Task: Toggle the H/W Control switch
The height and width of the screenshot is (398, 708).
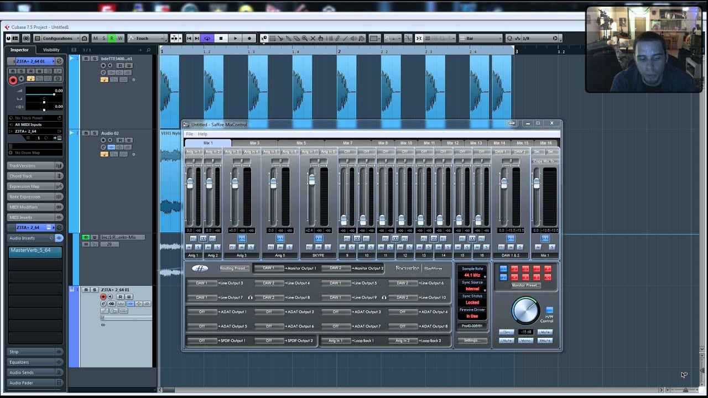Action: [x=549, y=310]
